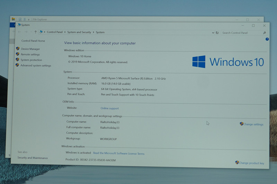The height and width of the screenshot is (184, 277).
Task: Click the computer icon in address bar
Action: pos(41,32)
